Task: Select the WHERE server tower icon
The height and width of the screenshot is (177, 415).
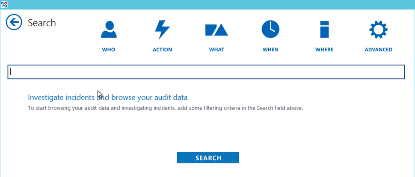Action: [324, 29]
